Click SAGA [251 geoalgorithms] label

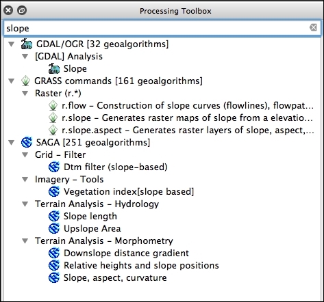coord(93,142)
